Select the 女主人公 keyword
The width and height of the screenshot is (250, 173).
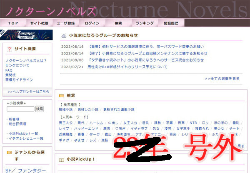130,123
